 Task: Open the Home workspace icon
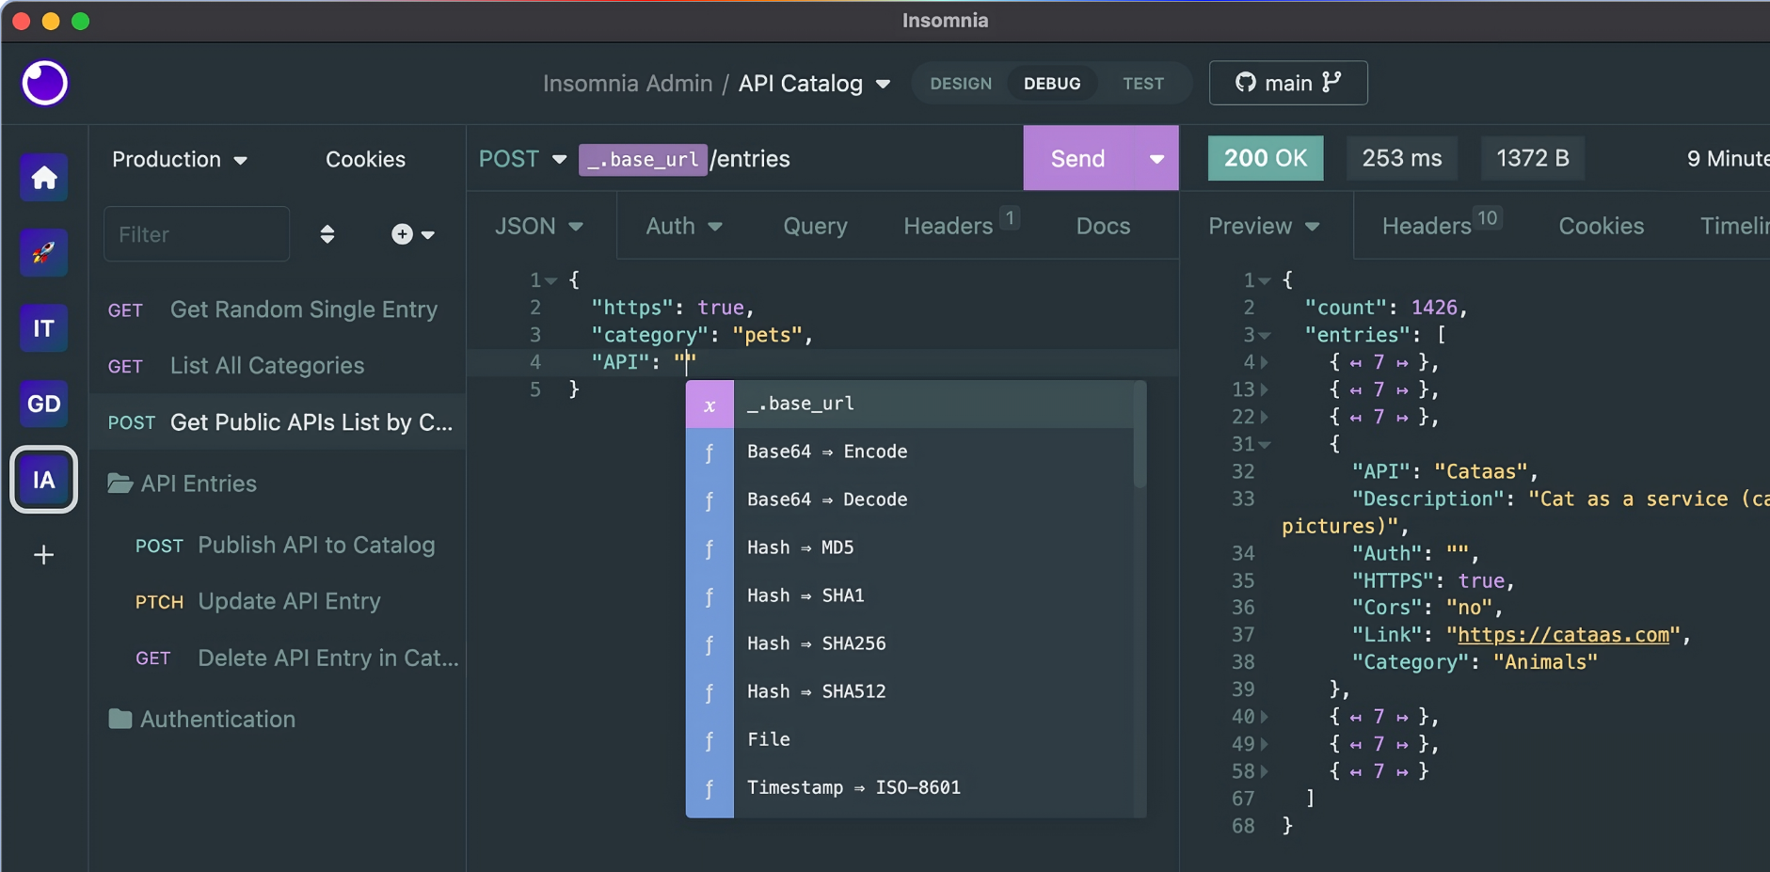44,177
